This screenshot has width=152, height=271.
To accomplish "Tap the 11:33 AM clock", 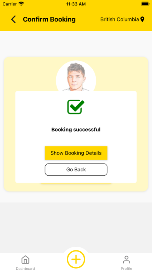I will pyautogui.click(x=76, y=4).
